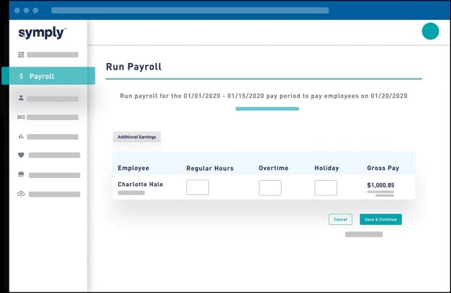
Task: Open the bar chart icon sidebar item
Action: pos(21,136)
